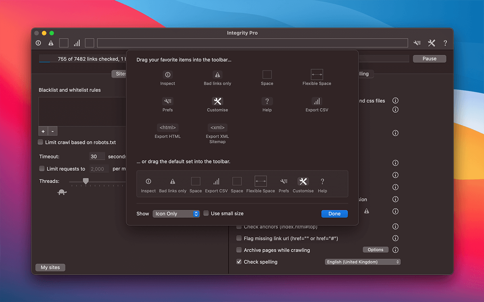The width and height of the screenshot is (484, 302).
Task: Choose Help item in favorites palette
Action: pyautogui.click(x=267, y=104)
